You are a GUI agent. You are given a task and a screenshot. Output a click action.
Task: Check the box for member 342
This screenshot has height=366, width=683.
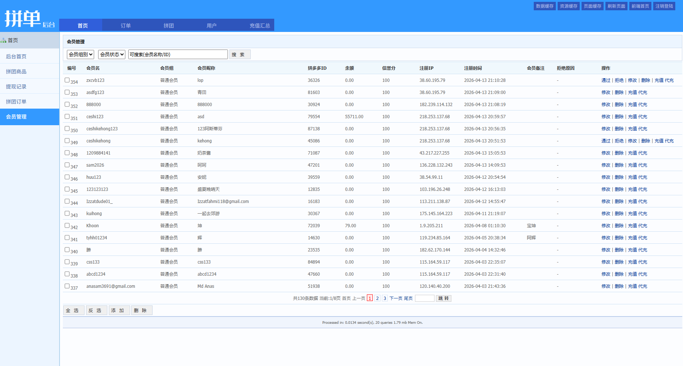67,225
